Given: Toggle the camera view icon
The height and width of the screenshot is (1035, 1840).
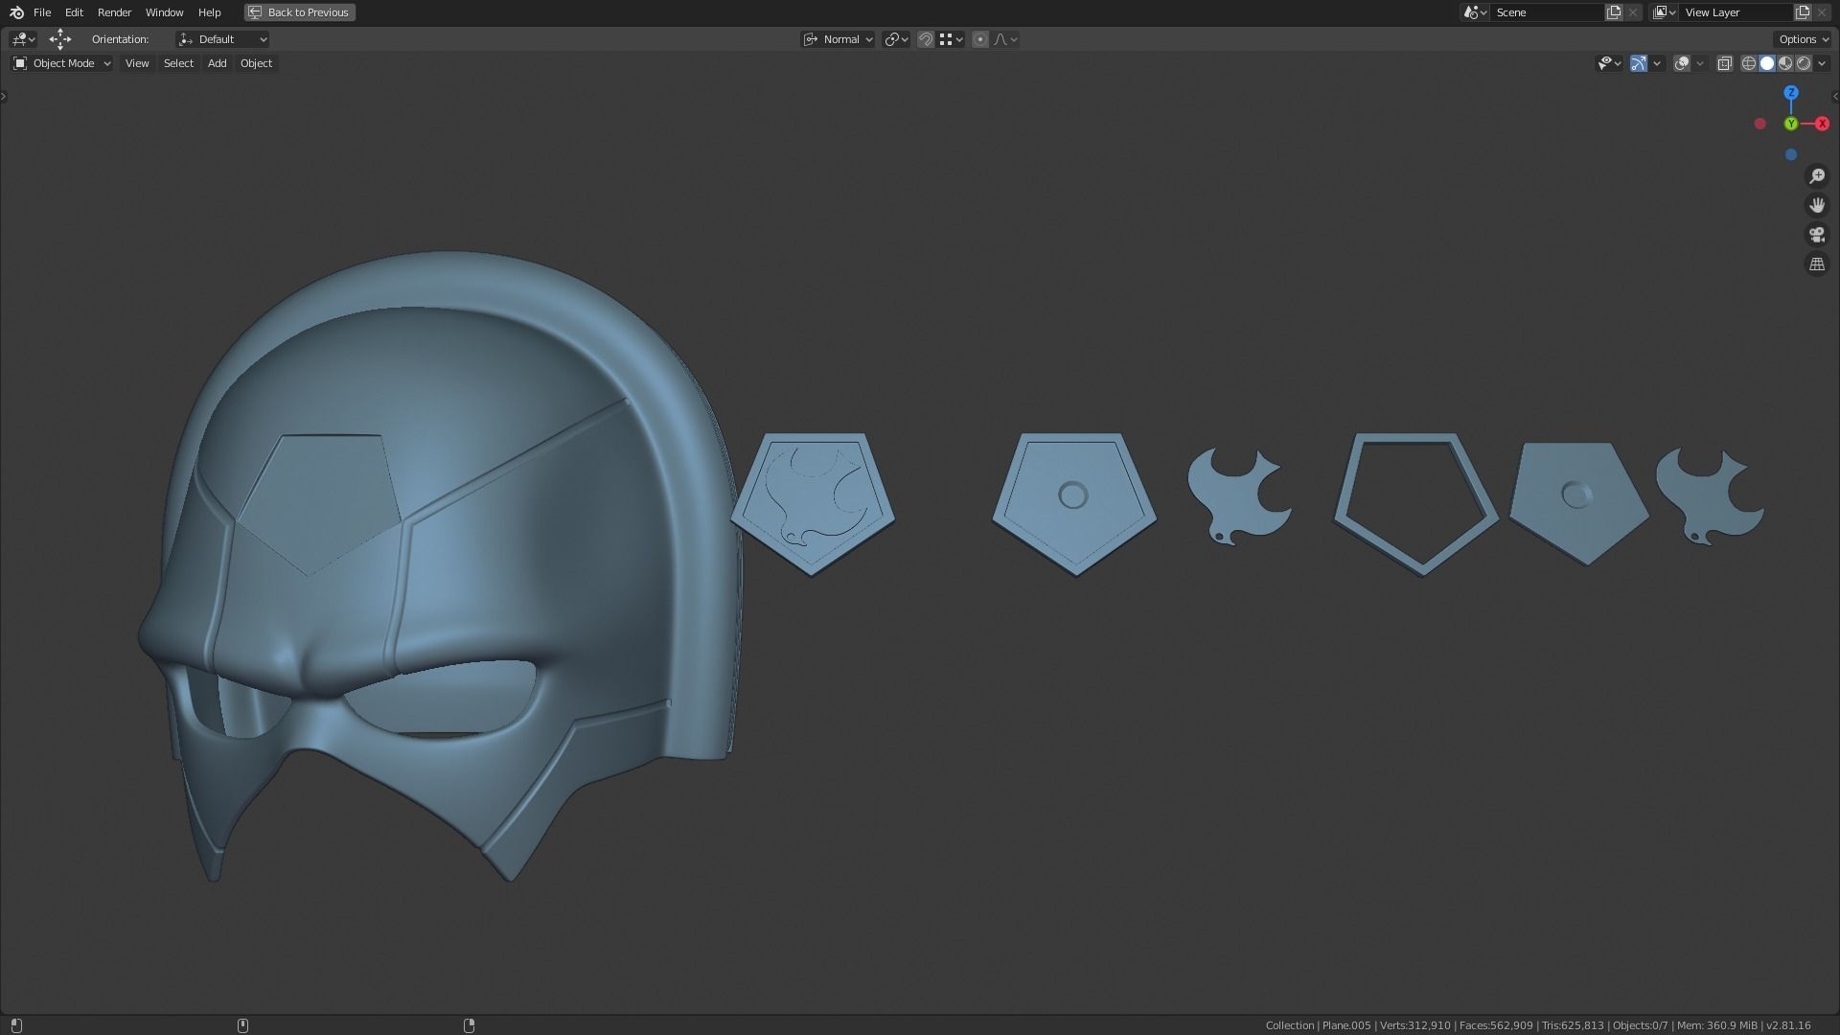Looking at the screenshot, I should click(1817, 234).
